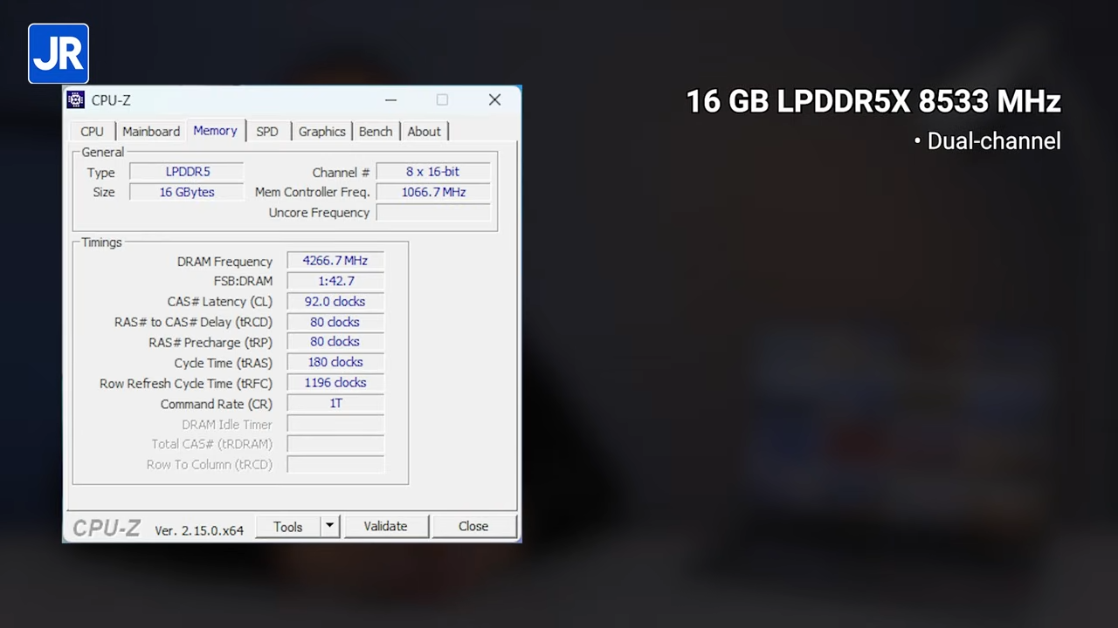Select the SPD tab

[267, 131]
